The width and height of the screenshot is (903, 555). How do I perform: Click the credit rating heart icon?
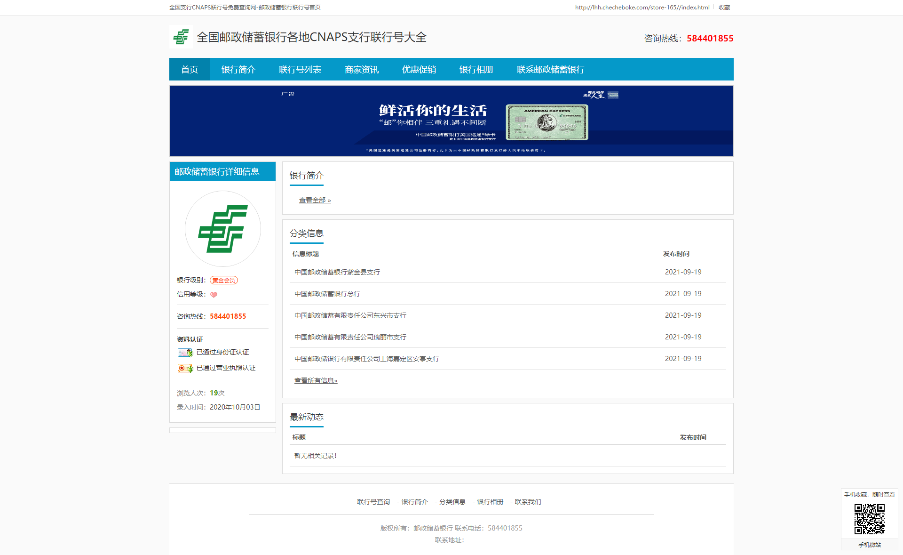click(x=214, y=295)
